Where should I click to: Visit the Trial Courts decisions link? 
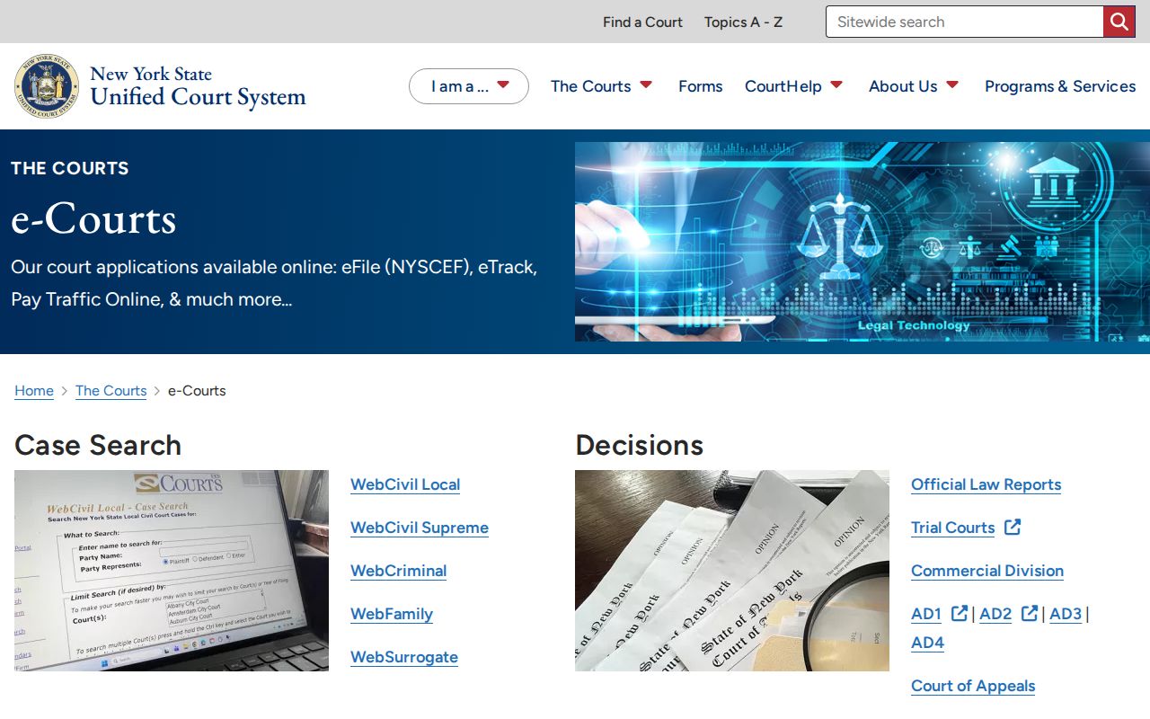pyautogui.click(x=953, y=528)
